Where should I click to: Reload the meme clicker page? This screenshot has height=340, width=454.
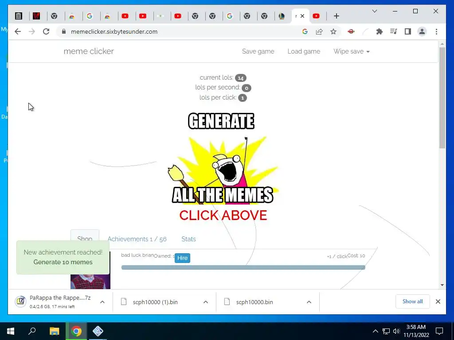point(46,31)
